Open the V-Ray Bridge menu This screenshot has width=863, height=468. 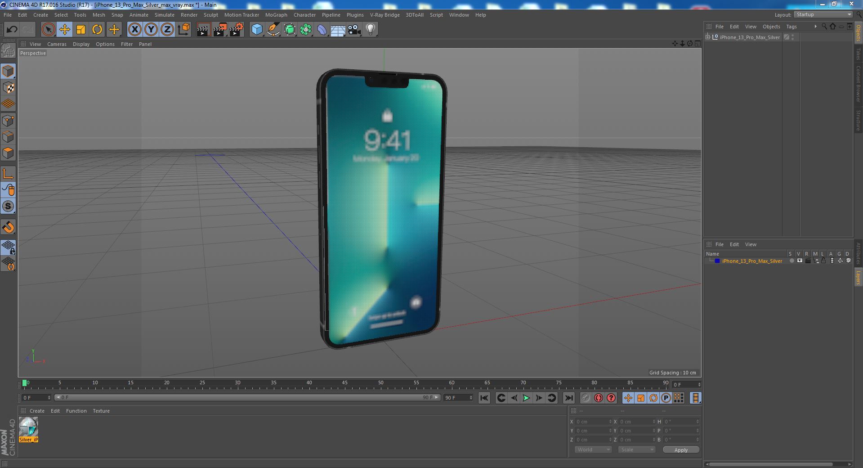[385, 15]
